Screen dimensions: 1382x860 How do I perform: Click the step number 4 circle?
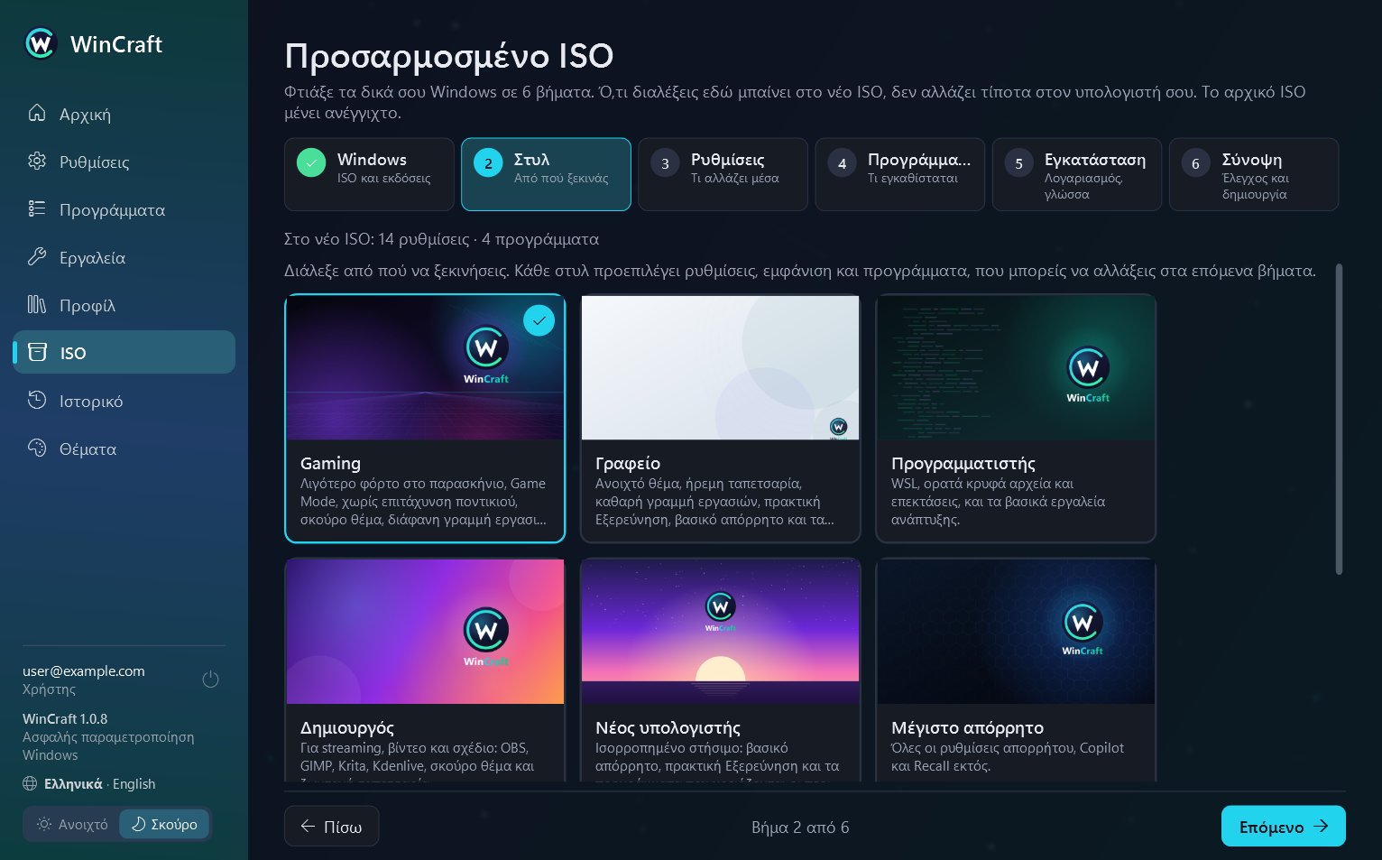click(x=842, y=163)
